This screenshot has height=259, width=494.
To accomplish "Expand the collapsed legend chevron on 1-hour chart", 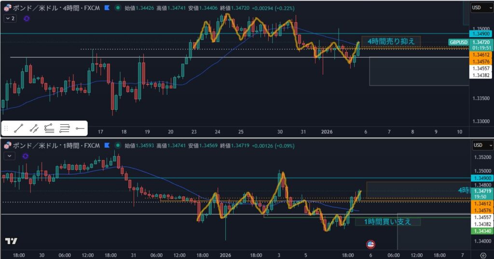I will tap(9, 155).
